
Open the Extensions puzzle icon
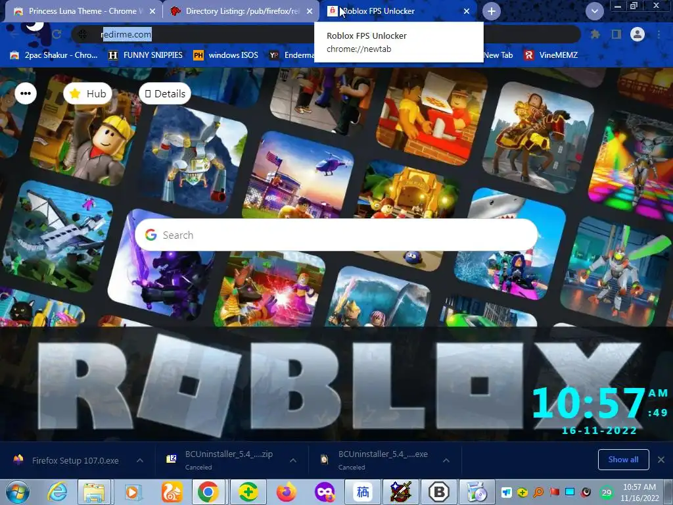coord(595,34)
